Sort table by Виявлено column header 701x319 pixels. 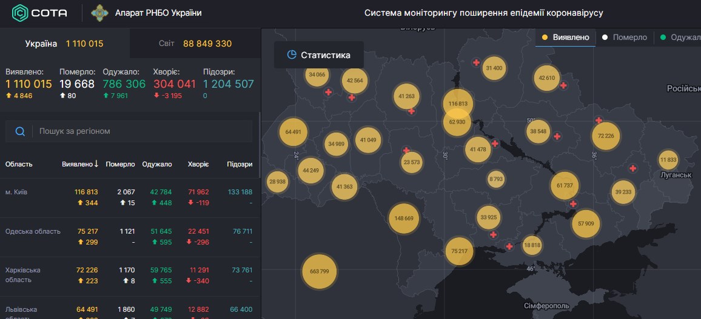[77, 164]
